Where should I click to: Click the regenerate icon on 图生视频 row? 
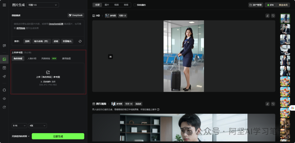tap(273, 104)
